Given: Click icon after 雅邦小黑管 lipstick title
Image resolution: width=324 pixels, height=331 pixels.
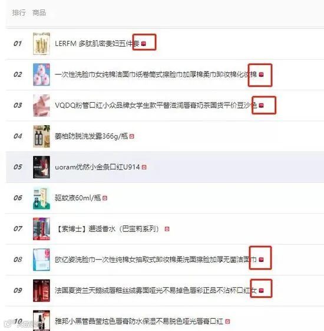Looking at the screenshot, I should coord(227,322).
